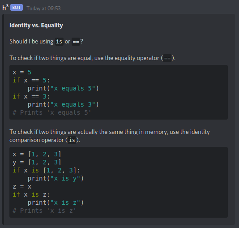This screenshot has height=228, width=239.
Task: Click the code line 'x = [1, 2, 3]'
Action: coord(37,154)
